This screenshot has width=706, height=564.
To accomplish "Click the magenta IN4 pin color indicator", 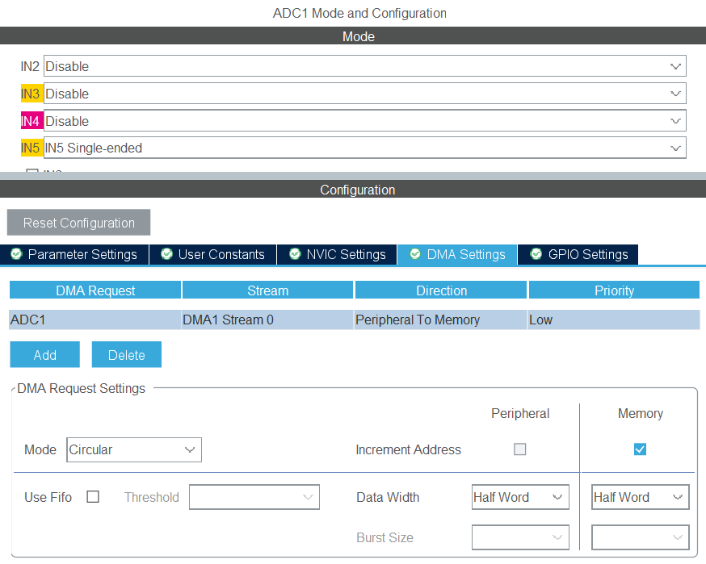I will (31, 120).
